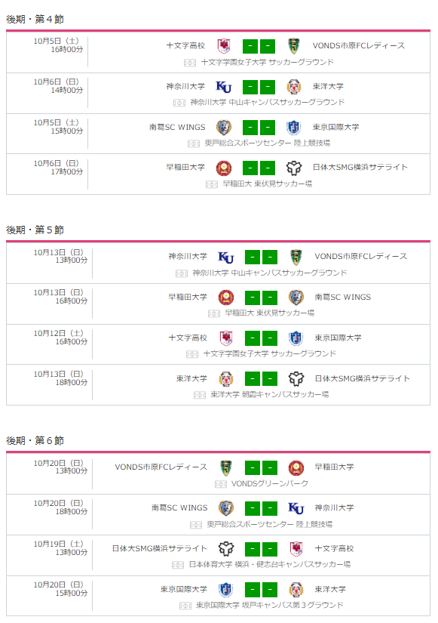Image resolution: width=438 pixels, height=623 pixels.
Task: Click 東洋大学 crest in 10月6日 14時 match
Action: point(293,87)
